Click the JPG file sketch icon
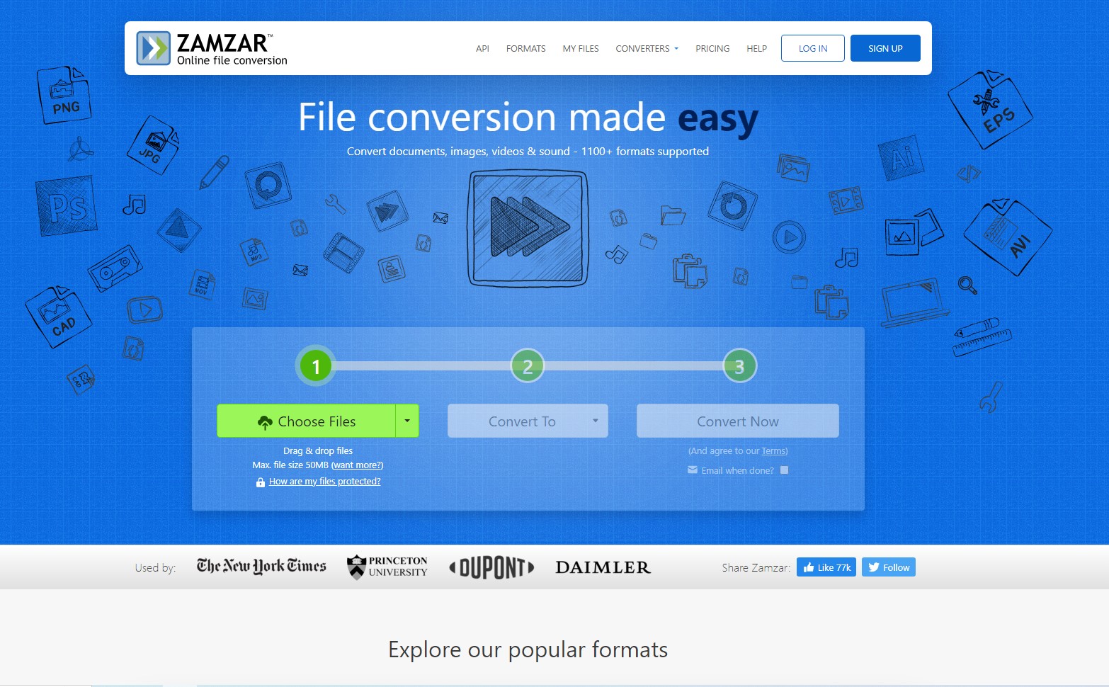The image size is (1109, 687). (x=153, y=145)
